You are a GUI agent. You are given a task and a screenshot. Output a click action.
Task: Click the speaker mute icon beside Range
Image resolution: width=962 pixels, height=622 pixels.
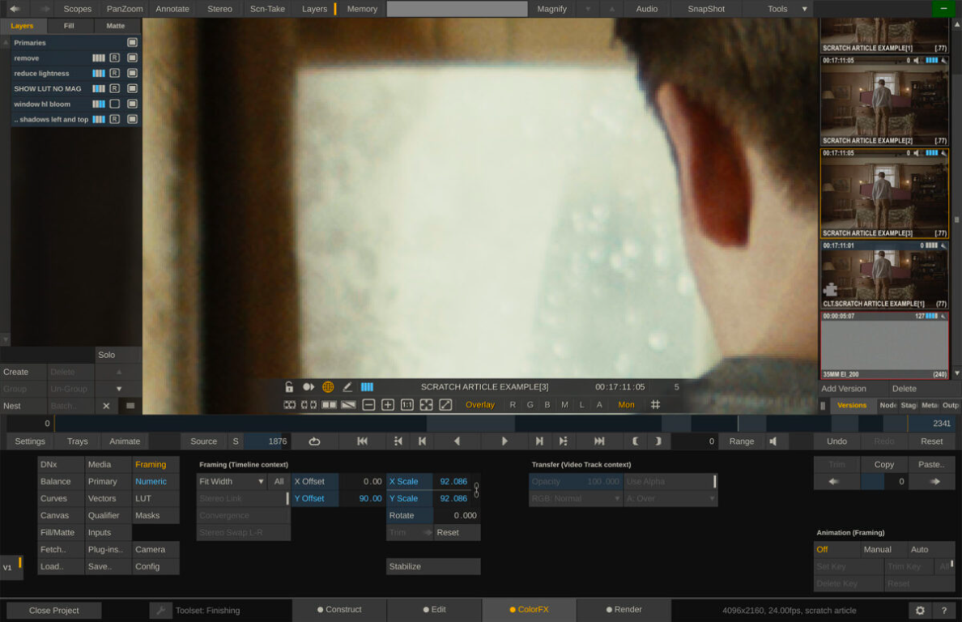pyautogui.click(x=773, y=441)
